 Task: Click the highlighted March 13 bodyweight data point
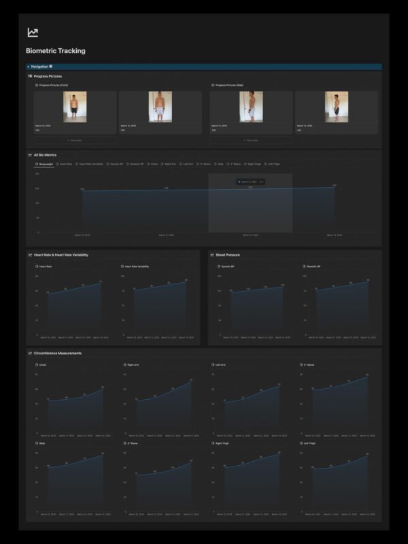(x=250, y=188)
